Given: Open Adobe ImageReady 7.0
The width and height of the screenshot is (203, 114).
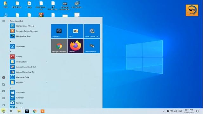Looking at the screenshot, I should point(29,67).
